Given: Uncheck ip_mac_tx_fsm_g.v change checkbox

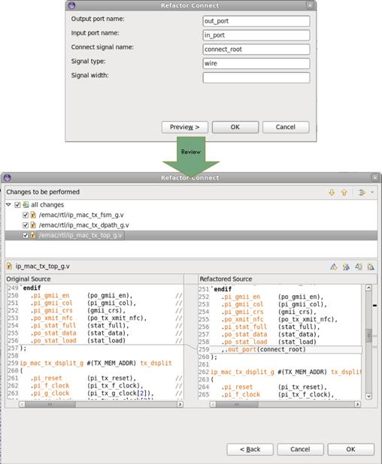Looking at the screenshot, I should [x=26, y=215].
